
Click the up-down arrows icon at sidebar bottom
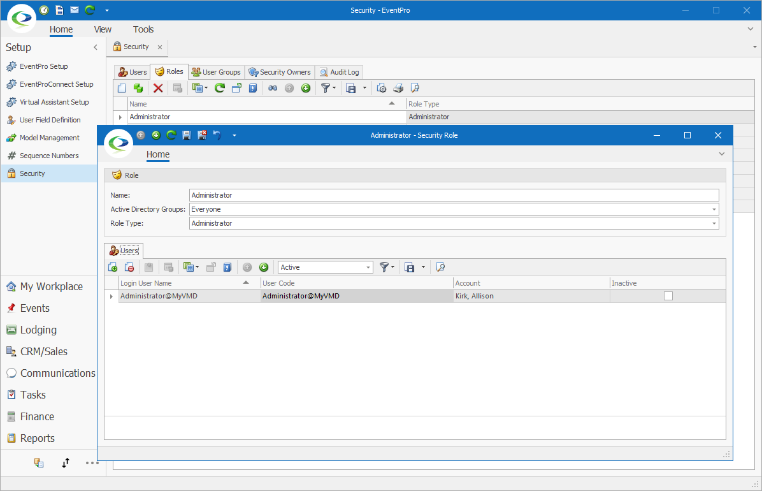pos(66,463)
